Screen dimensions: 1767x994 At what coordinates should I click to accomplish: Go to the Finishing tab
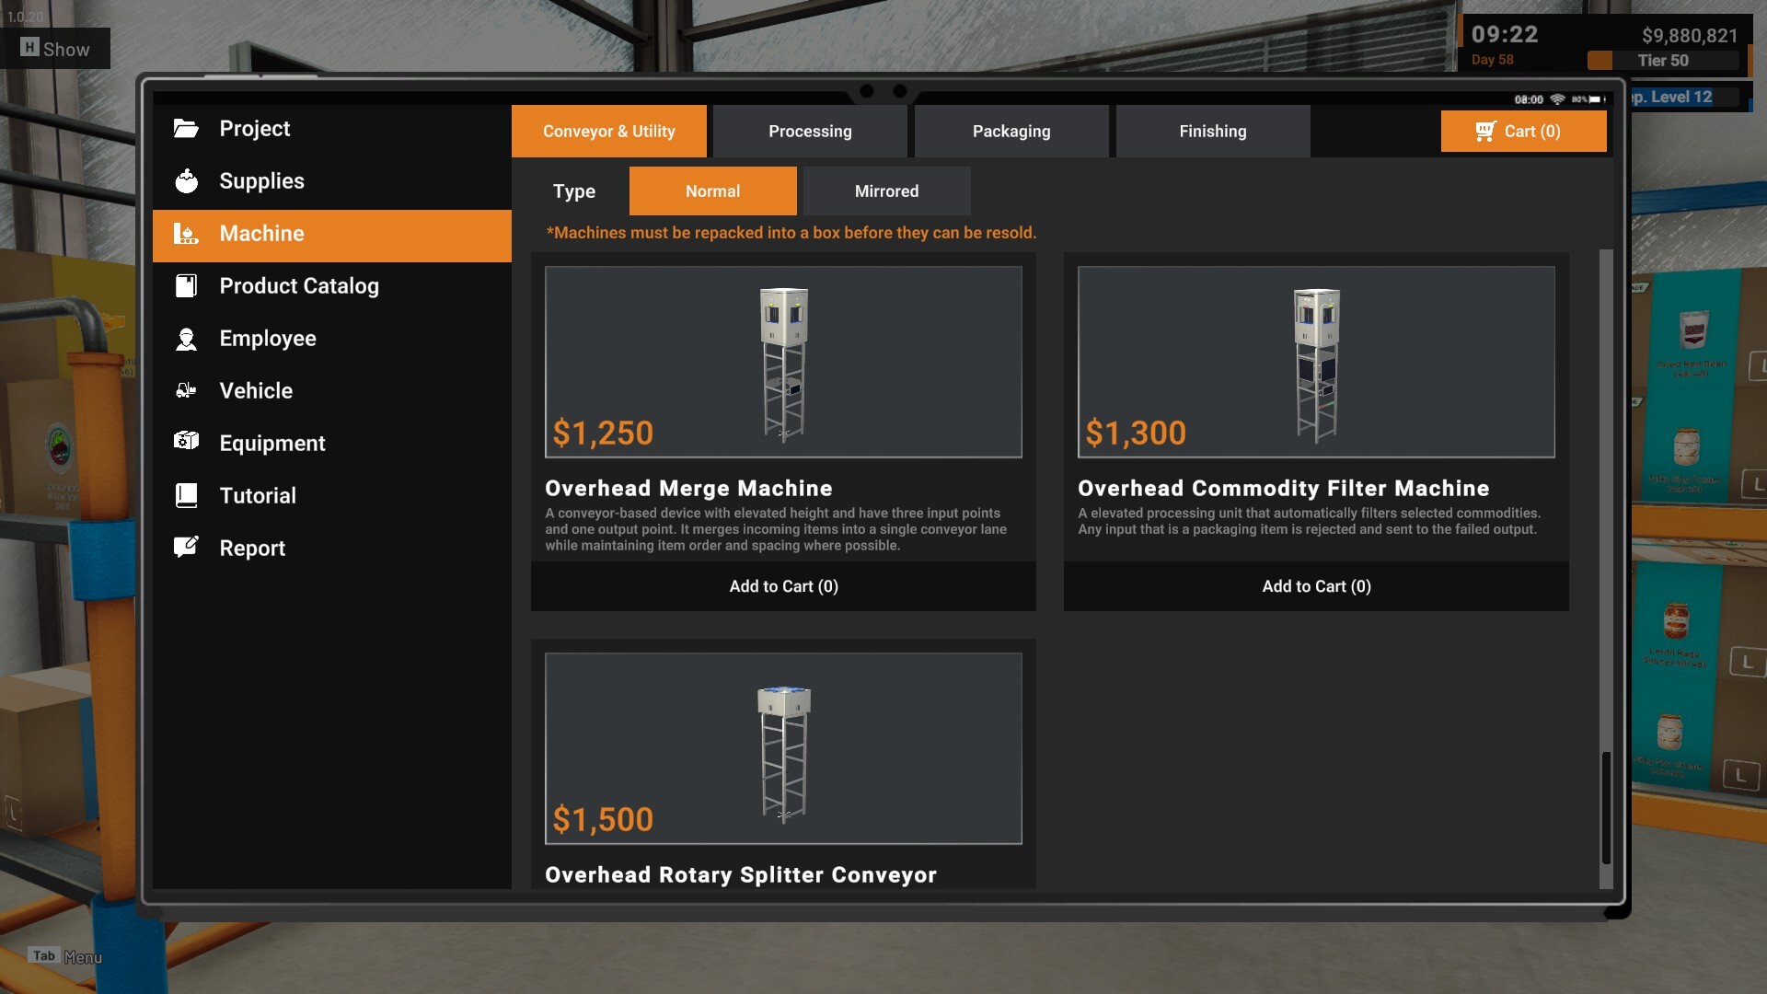point(1213,132)
